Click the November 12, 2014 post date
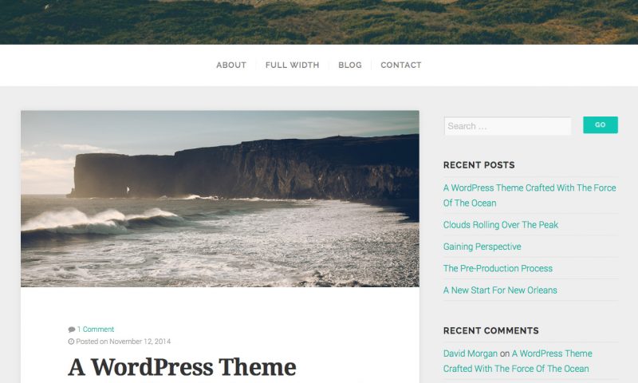The height and width of the screenshot is (383, 638). pyautogui.click(x=140, y=342)
